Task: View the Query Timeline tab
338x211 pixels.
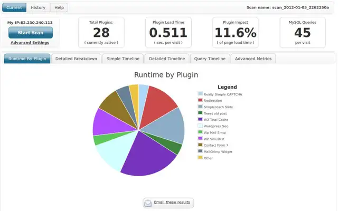Action: [210, 59]
